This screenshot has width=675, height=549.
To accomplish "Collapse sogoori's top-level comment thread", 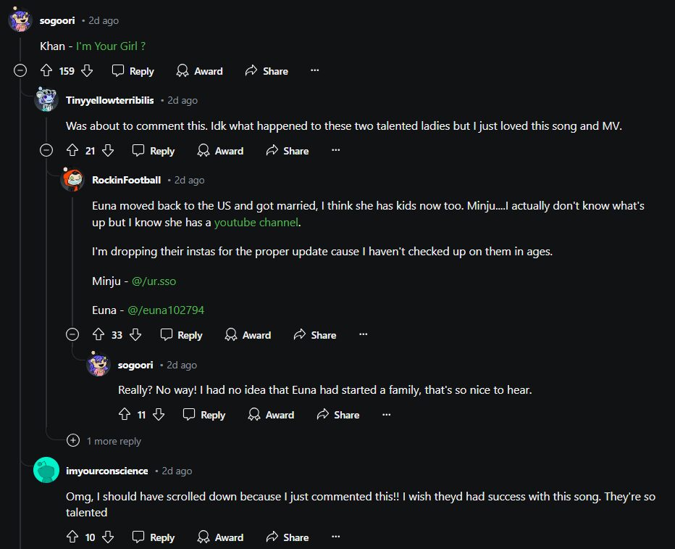I will point(20,71).
